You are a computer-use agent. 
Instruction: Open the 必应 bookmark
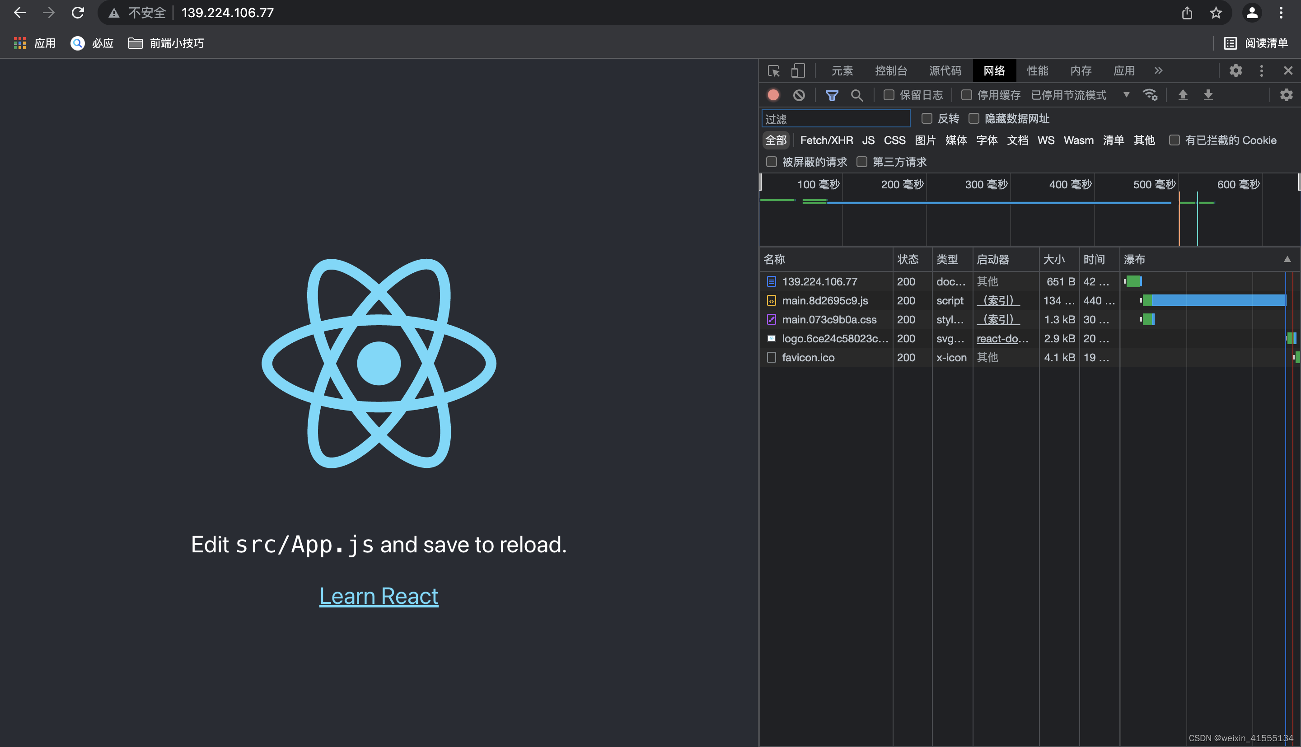pos(92,43)
